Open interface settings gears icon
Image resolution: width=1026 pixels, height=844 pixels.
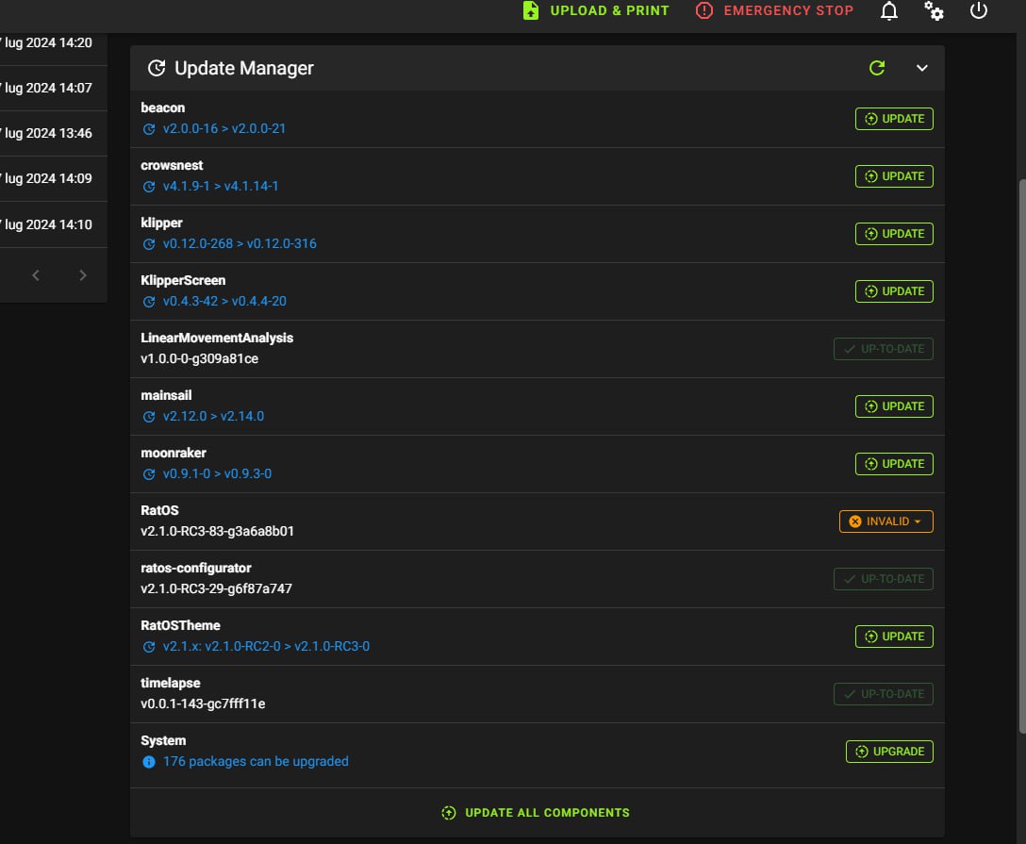pyautogui.click(x=933, y=10)
